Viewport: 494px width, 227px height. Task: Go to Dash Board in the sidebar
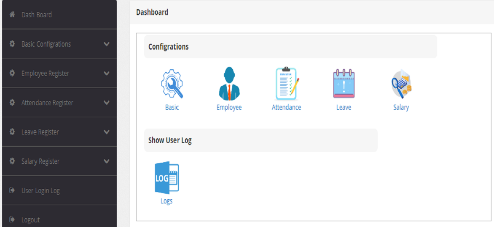(37, 15)
